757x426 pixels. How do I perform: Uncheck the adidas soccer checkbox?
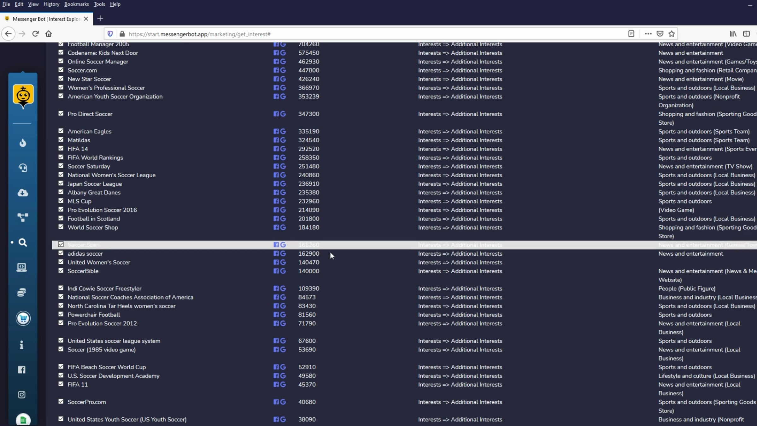point(61,253)
